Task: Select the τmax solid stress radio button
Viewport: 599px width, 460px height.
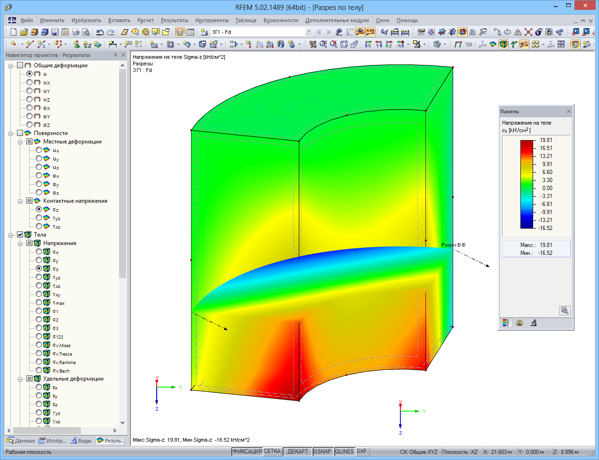Action: [x=39, y=302]
